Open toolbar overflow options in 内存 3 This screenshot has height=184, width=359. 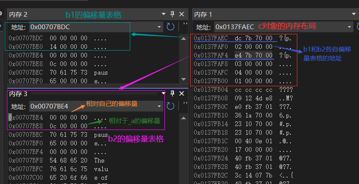(x=185, y=103)
